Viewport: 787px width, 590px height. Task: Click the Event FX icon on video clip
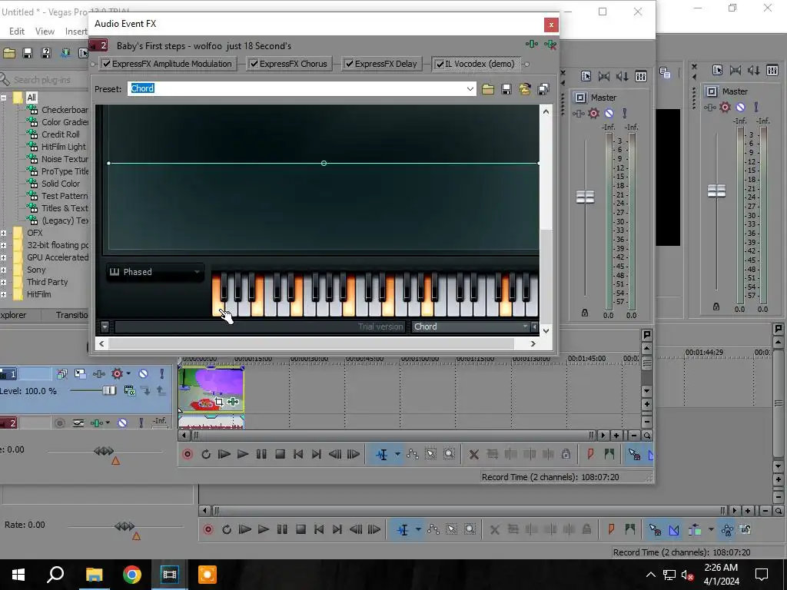coord(233,401)
